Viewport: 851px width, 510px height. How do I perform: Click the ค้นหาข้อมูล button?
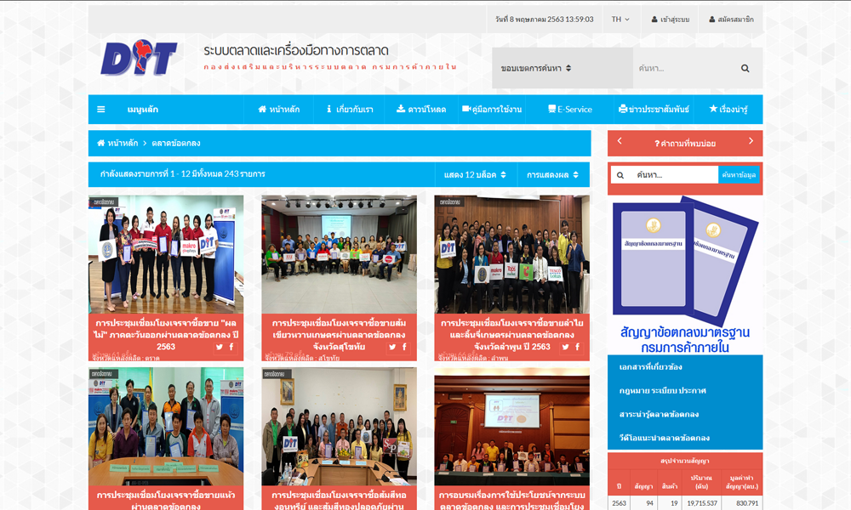pos(739,174)
